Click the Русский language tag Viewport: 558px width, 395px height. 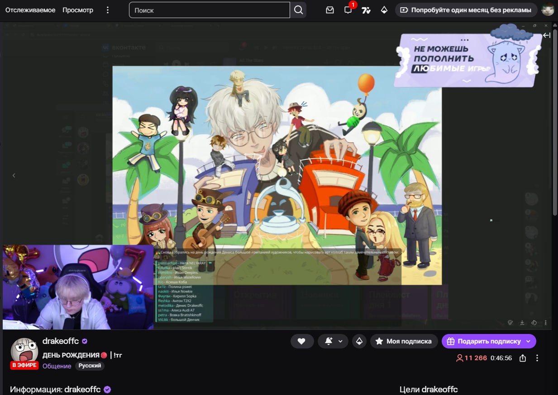click(90, 366)
